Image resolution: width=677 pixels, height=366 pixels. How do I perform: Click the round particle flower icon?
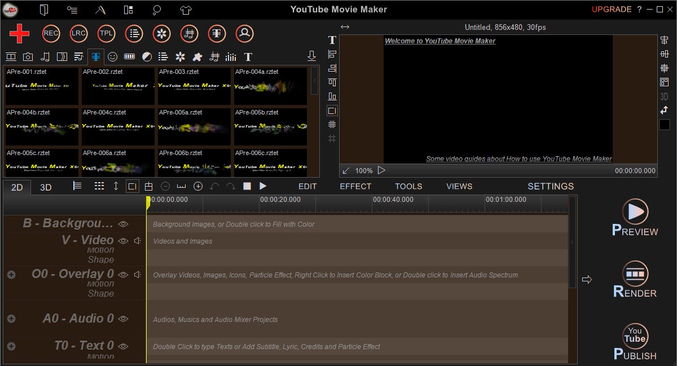click(161, 34)
